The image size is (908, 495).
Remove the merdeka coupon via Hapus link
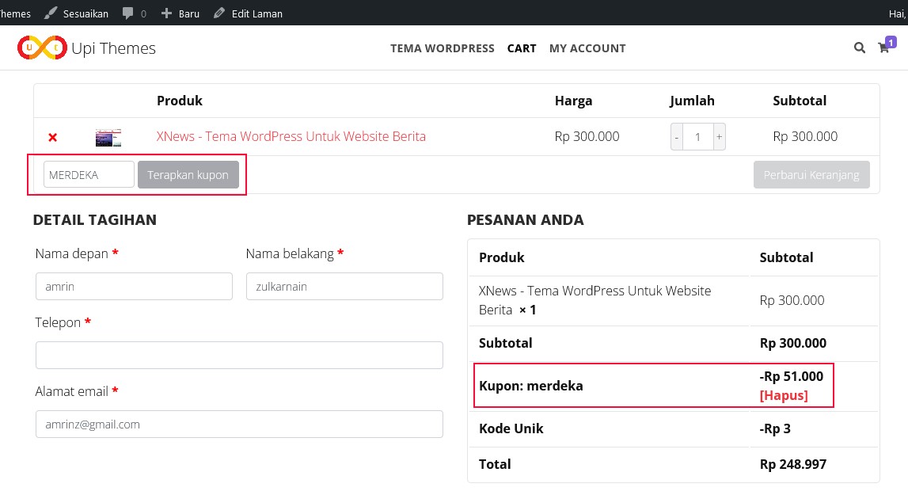(784, 395)
